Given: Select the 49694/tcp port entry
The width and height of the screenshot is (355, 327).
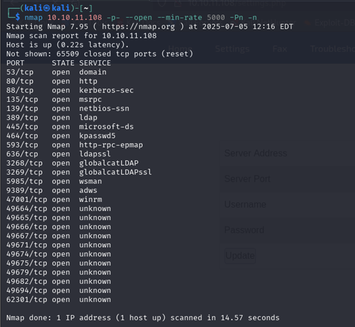Looking at the screenshot, I should coord(27,290).
